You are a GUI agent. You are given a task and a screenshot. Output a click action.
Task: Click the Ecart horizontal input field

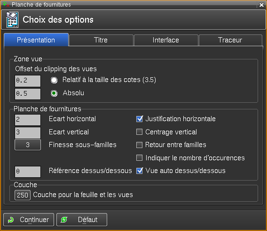[28, 120]
